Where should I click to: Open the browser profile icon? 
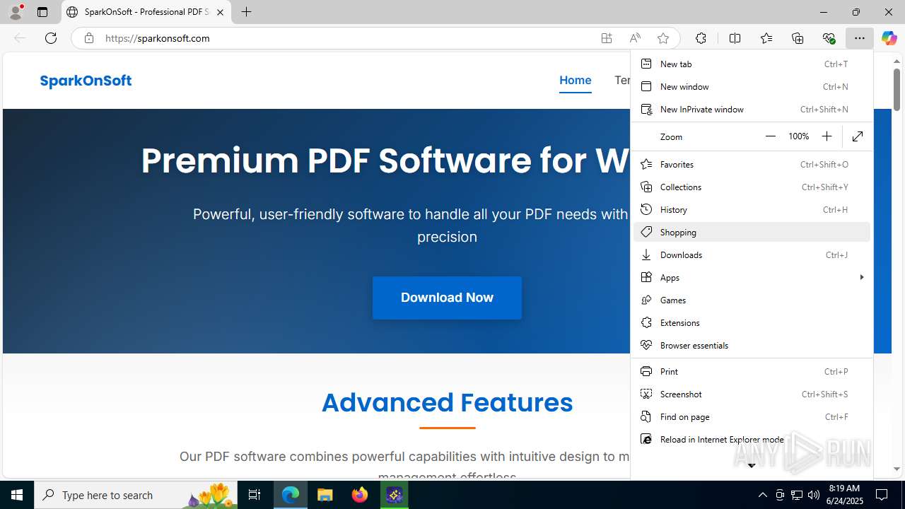tap(16, 12)
